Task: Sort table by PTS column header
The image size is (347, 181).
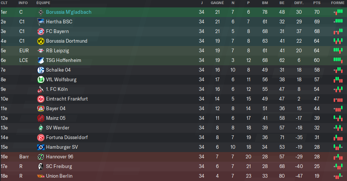Action: pos(317,3)
